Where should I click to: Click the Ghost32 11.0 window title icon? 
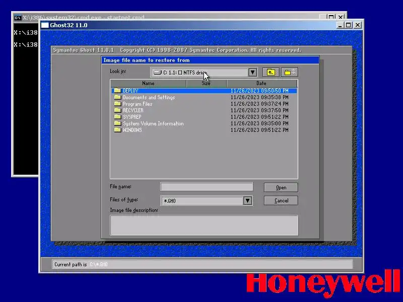coord(45,25)
